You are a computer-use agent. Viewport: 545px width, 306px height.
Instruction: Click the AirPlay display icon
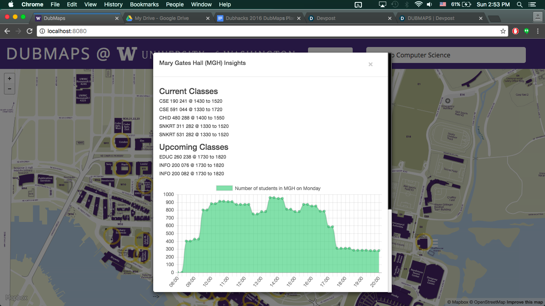382,4
